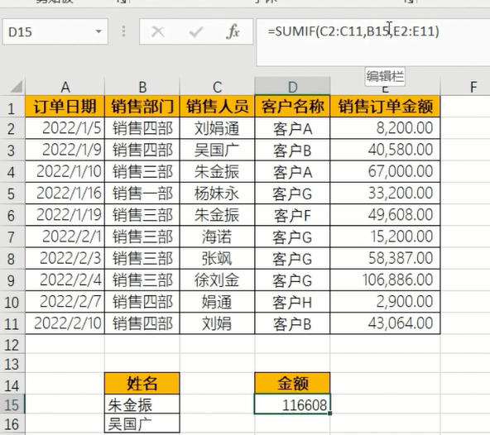Select column A header
Image resolution: width=490 pixels, height=435 pixels.
point(65,87)
